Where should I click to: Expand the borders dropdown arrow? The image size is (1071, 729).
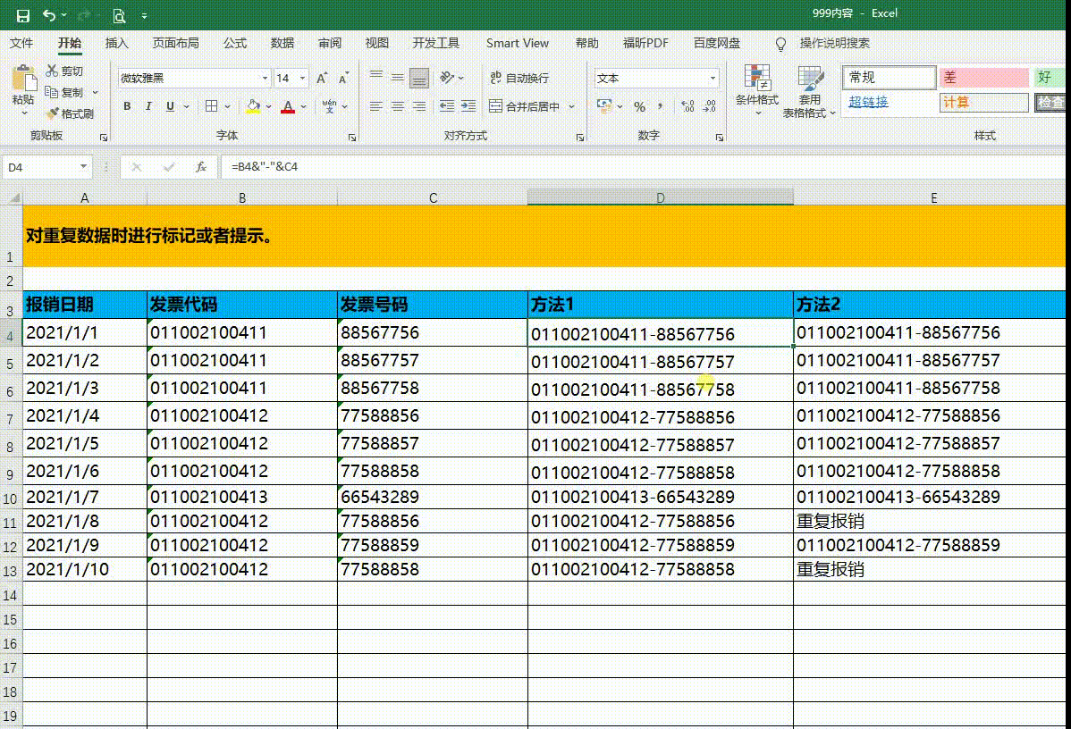click(x=227, y=106)
